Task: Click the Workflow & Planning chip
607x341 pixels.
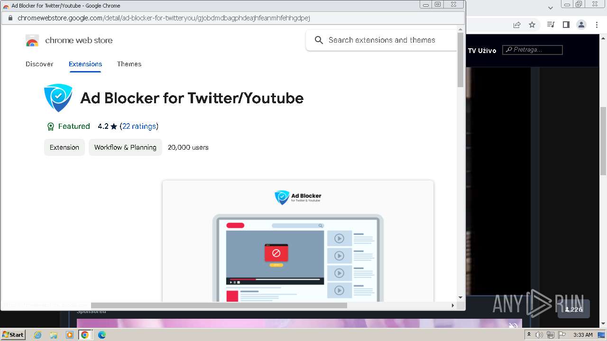Action: (x=125, y=147)
